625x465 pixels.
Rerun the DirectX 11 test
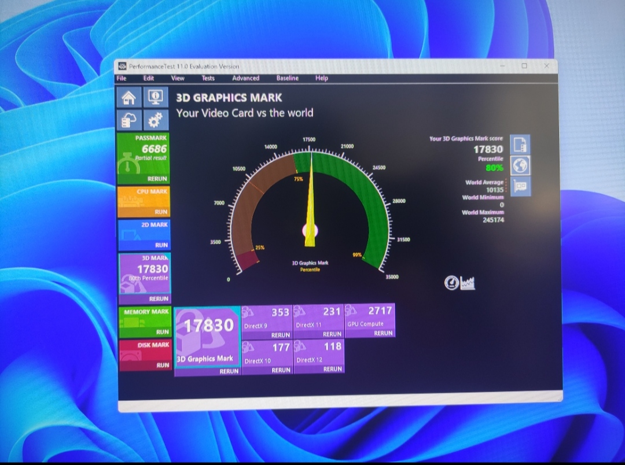tap(332, 334)
